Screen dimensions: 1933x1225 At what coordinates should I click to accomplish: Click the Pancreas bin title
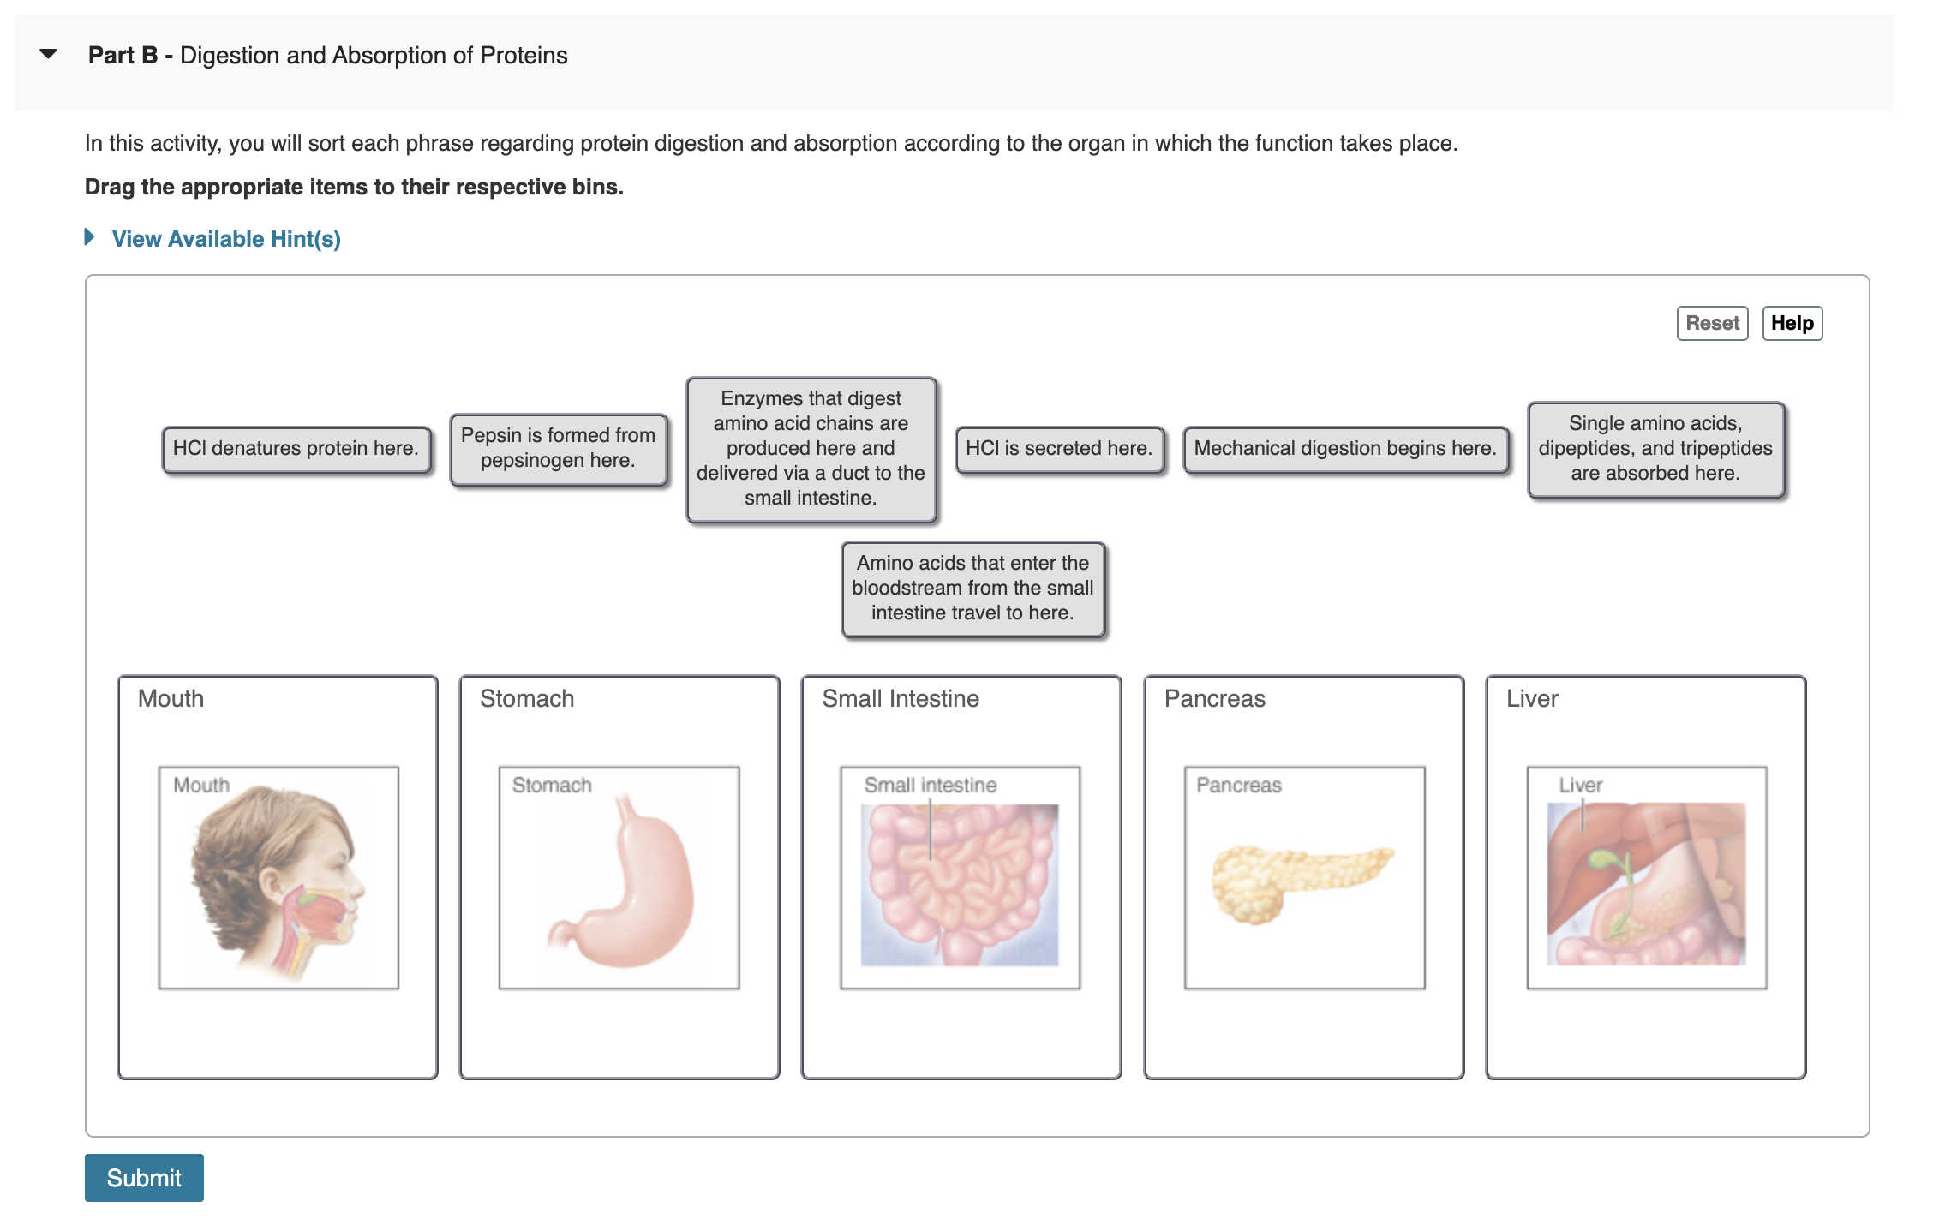click(1214, 699)
